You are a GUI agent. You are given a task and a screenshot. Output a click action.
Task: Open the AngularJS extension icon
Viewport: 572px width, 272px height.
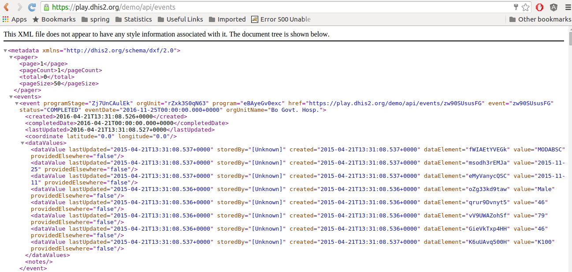[x=553, y=7]
